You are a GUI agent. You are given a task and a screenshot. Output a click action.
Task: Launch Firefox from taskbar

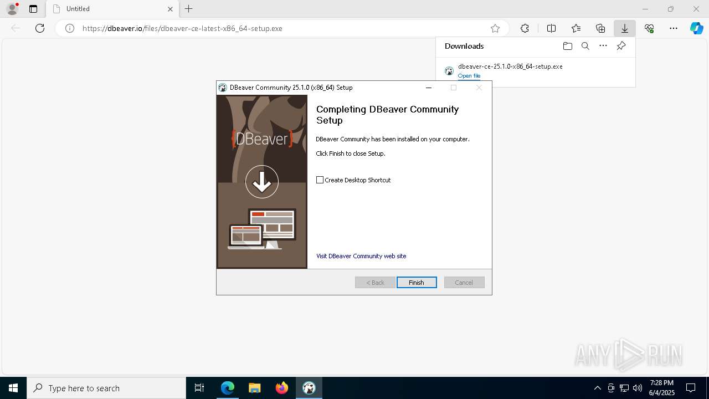pyautogui.click(x=282, y=388)
